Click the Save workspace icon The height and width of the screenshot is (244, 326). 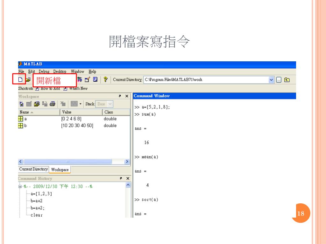point(45,104)
